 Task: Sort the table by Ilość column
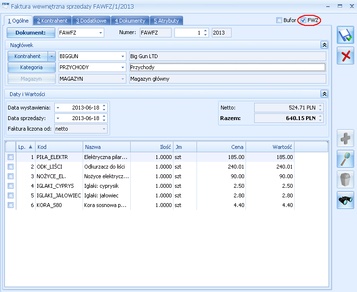152,147
